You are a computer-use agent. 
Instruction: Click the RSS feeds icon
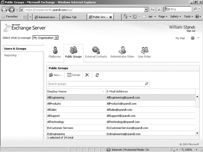(x=135, y=17)
